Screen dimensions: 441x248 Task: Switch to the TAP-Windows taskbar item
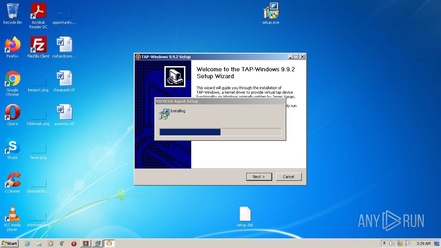click(109, 244)
